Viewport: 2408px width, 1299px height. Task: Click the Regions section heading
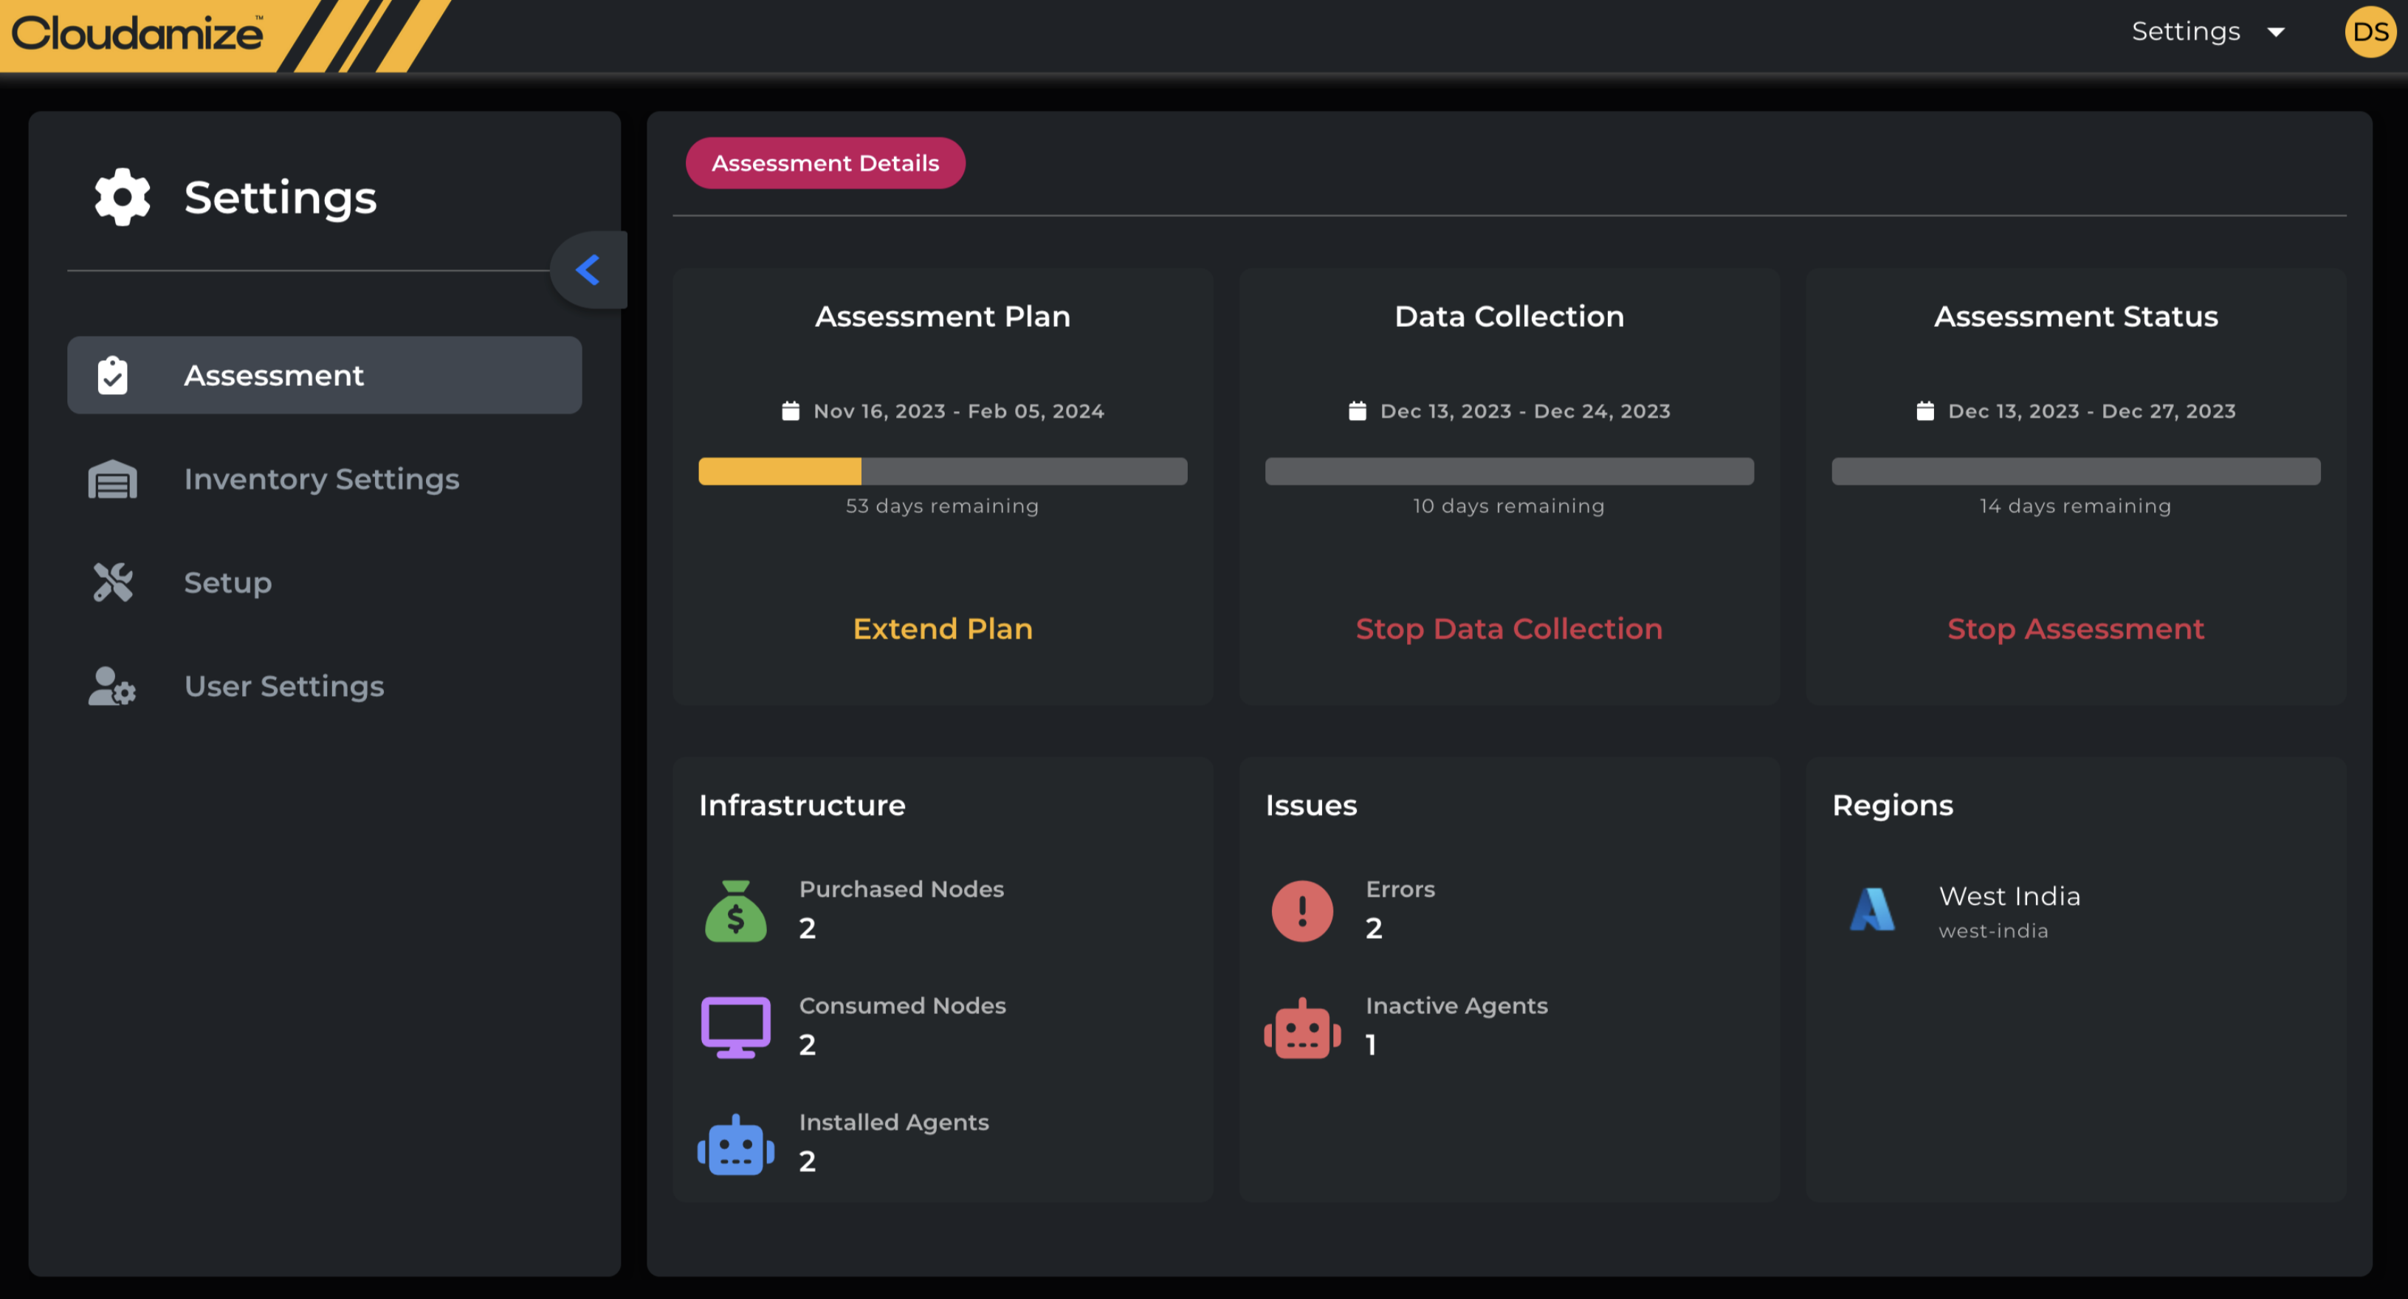coord(1892,805)
